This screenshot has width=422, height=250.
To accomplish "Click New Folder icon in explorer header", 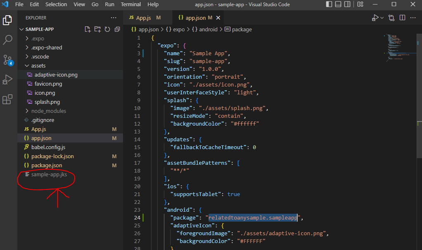I will pyautogui.click(x=97, y=29).
